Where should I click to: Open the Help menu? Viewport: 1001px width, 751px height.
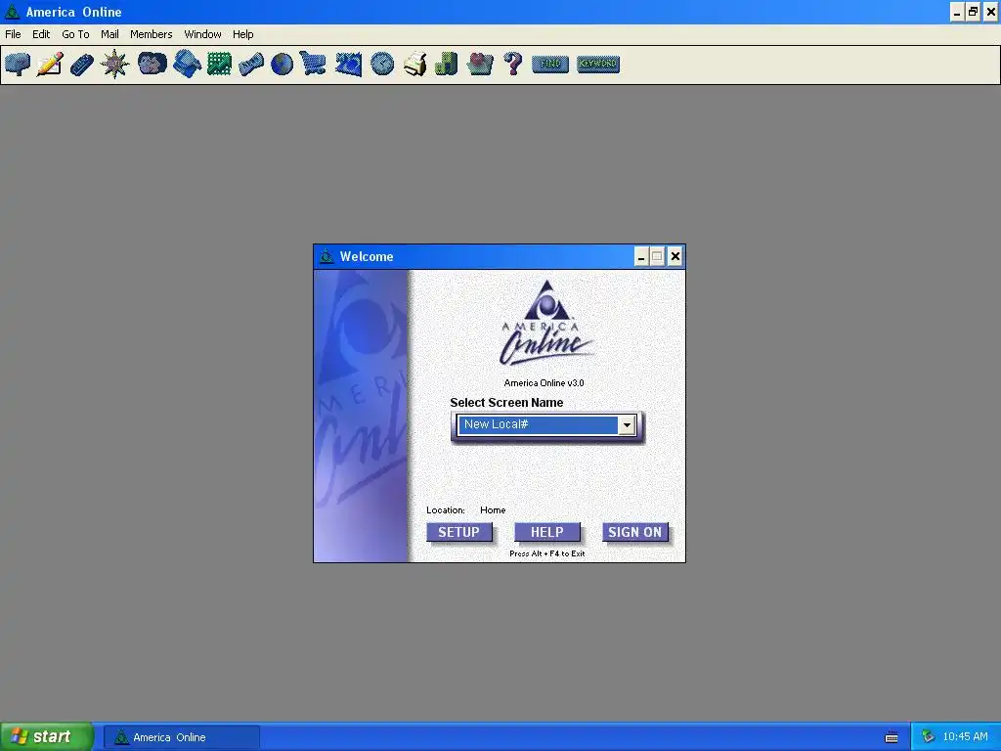click(x=242, y=34)
